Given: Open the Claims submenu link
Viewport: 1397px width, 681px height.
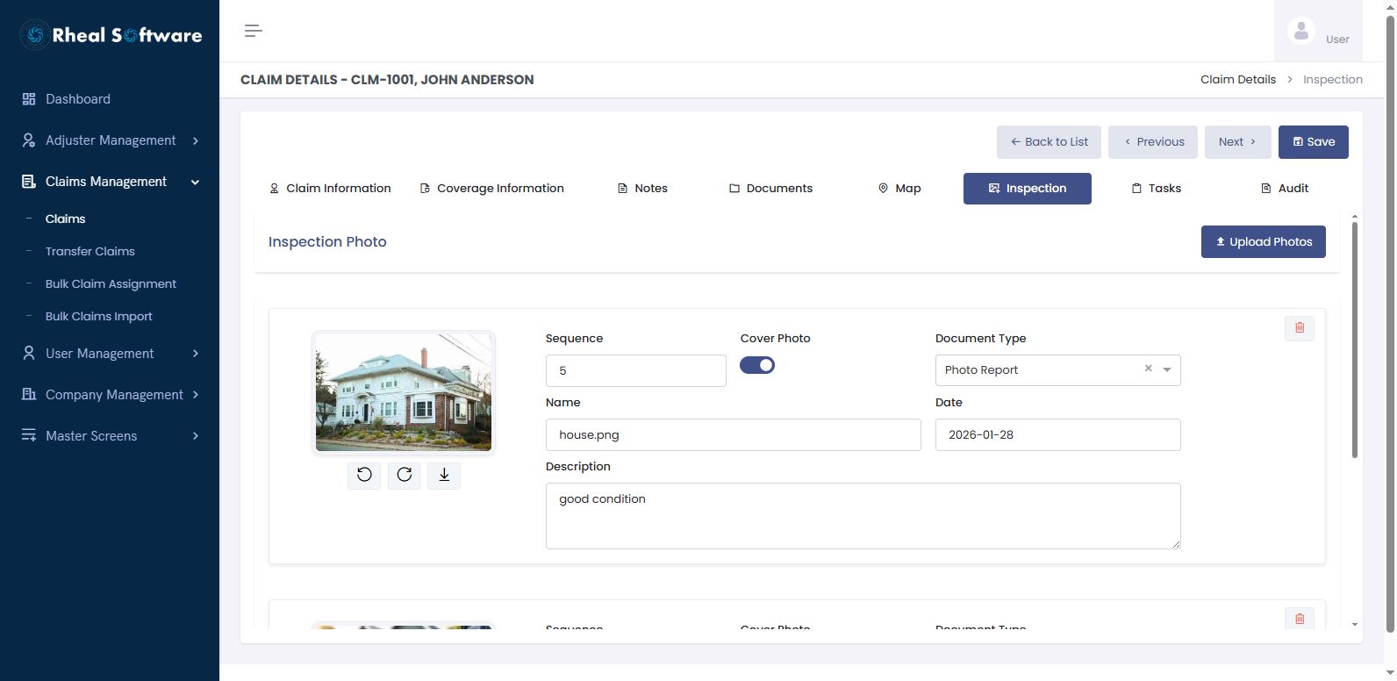Looking at the screenshot, I should click(66, 219).
